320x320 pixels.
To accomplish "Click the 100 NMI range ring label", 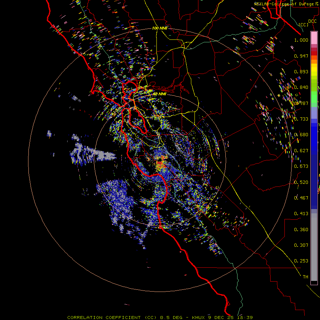I will [x=160, y=28].
